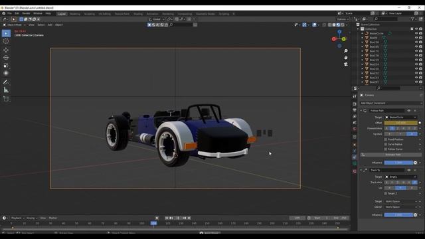
Task: Select the Scale tool
Action: click(6, 65)
